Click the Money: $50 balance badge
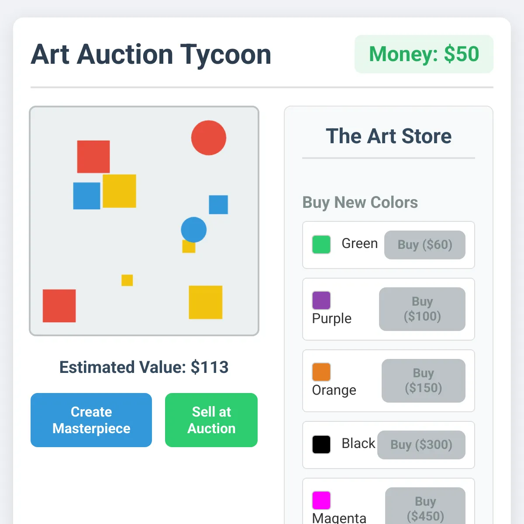This screenshot has width=524, height=524. 424,54
